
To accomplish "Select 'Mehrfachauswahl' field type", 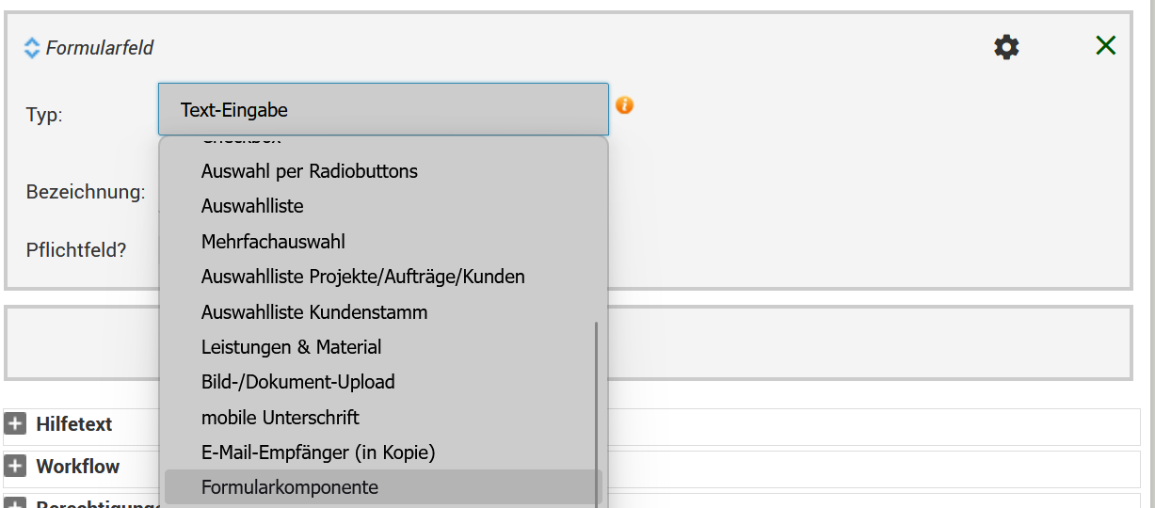I will point(273,242).
